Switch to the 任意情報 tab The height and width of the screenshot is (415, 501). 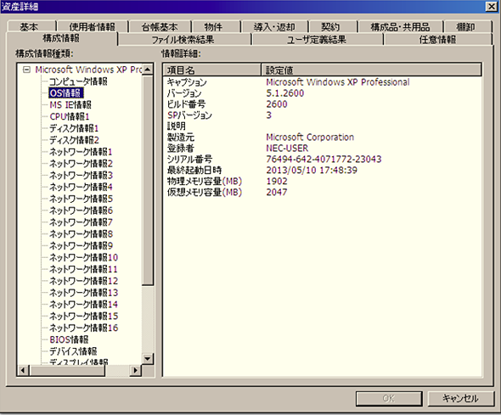[x=437, y=40]
